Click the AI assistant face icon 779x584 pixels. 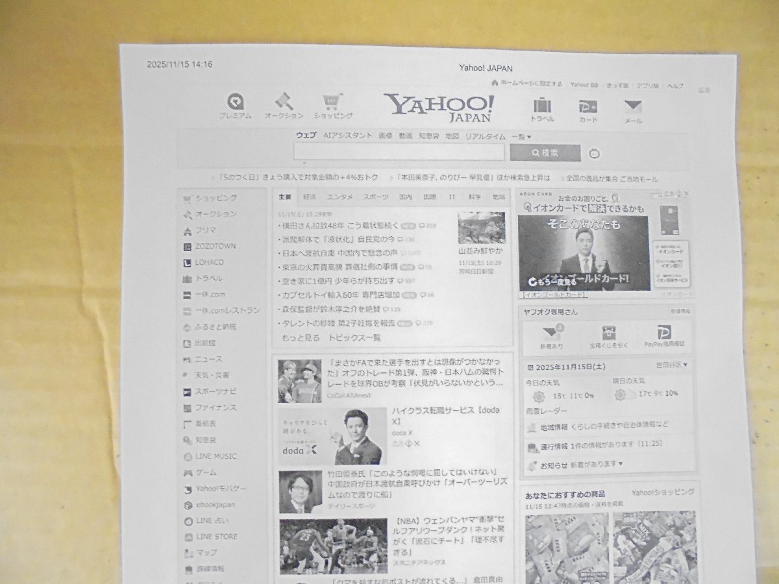pos(593,154)
